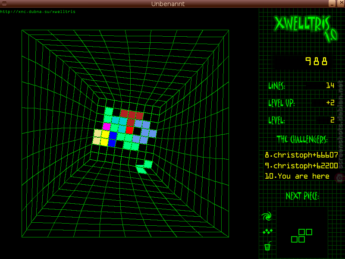Close the Unbenannt game window
345x259 pixels.
click(341, 3)
